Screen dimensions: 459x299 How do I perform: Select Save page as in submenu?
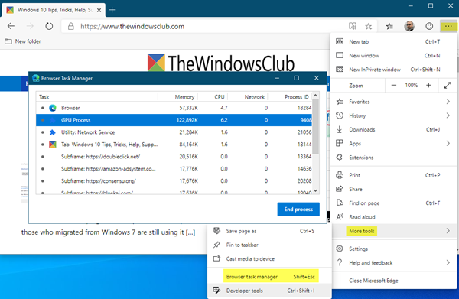269,231
